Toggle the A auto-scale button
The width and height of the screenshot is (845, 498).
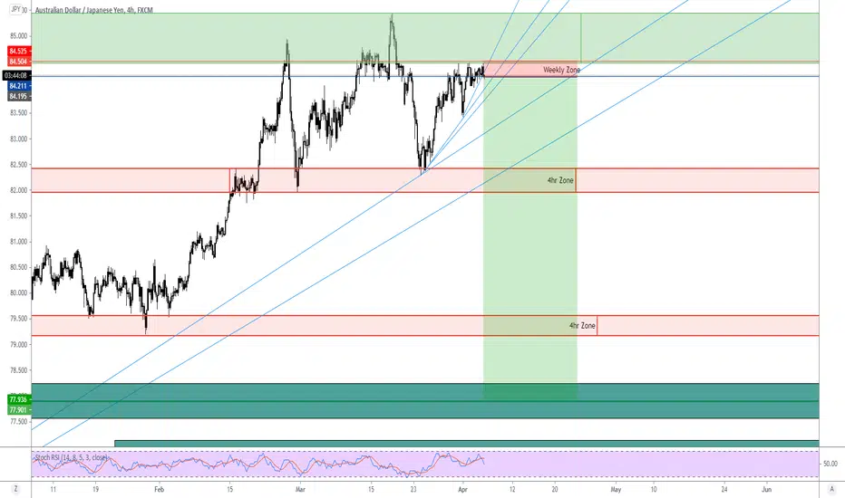click(831, 489)
